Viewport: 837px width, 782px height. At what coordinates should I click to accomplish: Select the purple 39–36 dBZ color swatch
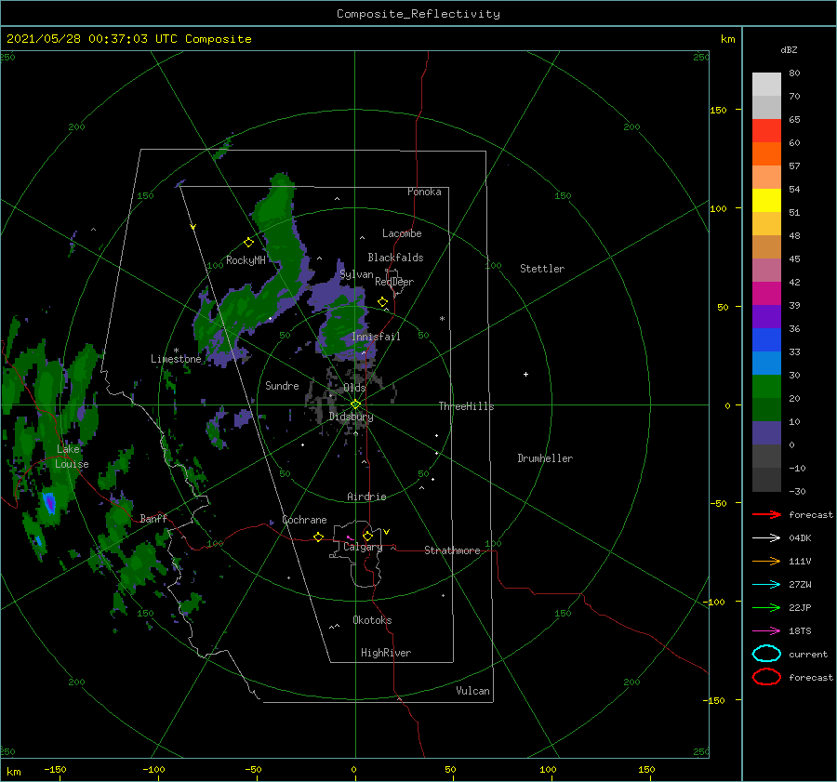click(766, 316)
